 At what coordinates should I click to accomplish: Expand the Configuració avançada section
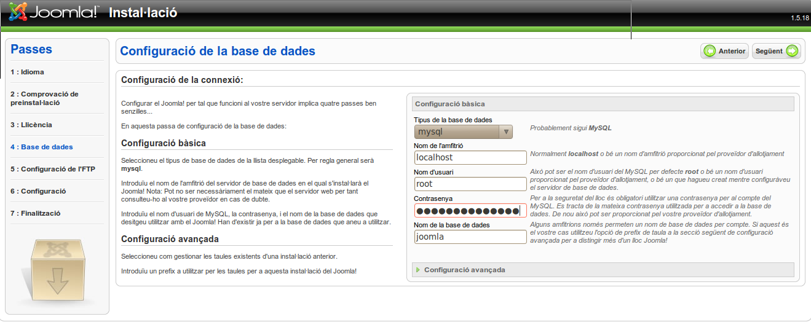(x=603, y=270)
